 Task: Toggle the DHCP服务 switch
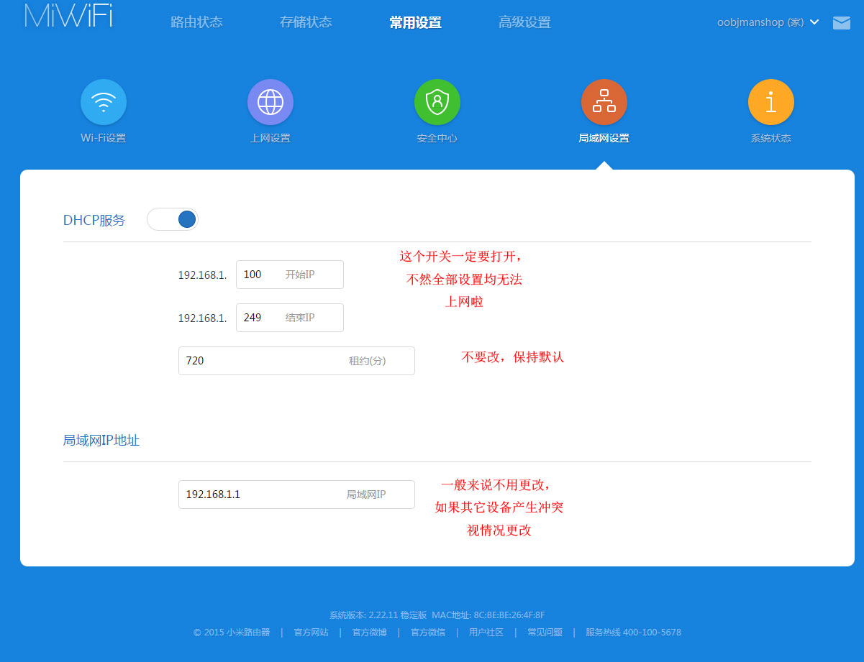(x=173, y=219)
